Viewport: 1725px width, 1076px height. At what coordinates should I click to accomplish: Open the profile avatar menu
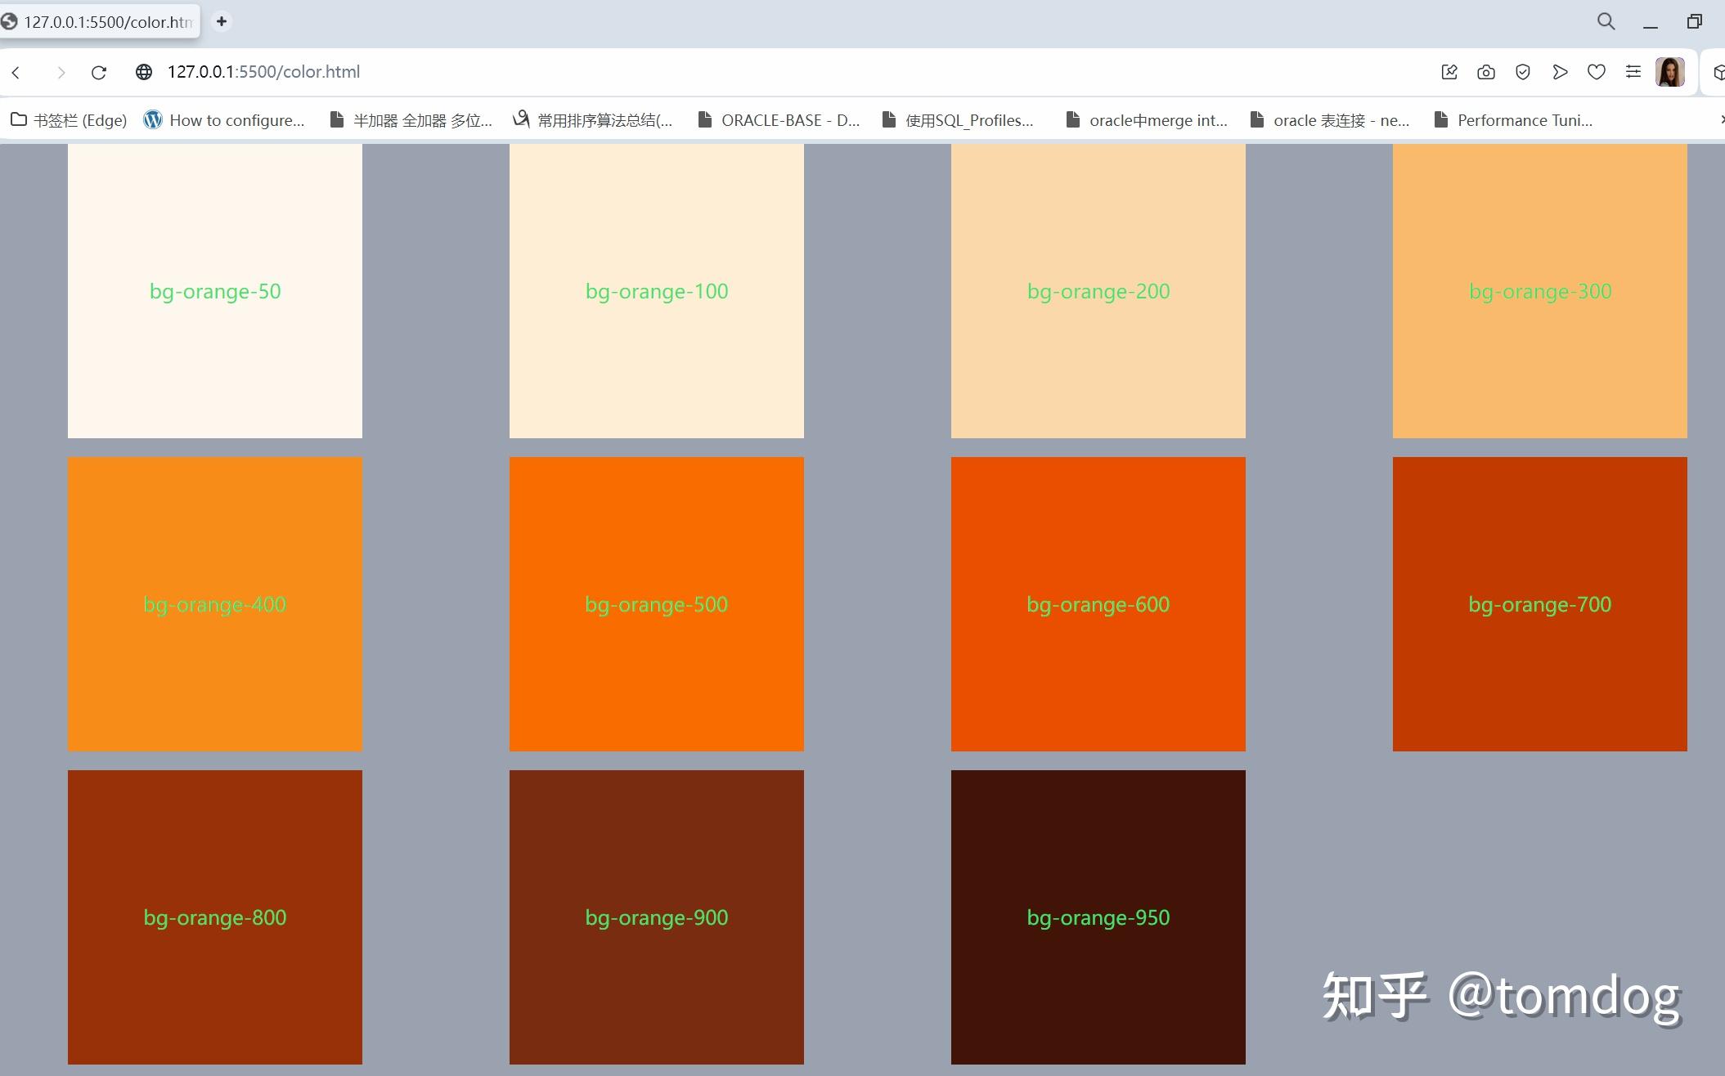coord(1669,72)
